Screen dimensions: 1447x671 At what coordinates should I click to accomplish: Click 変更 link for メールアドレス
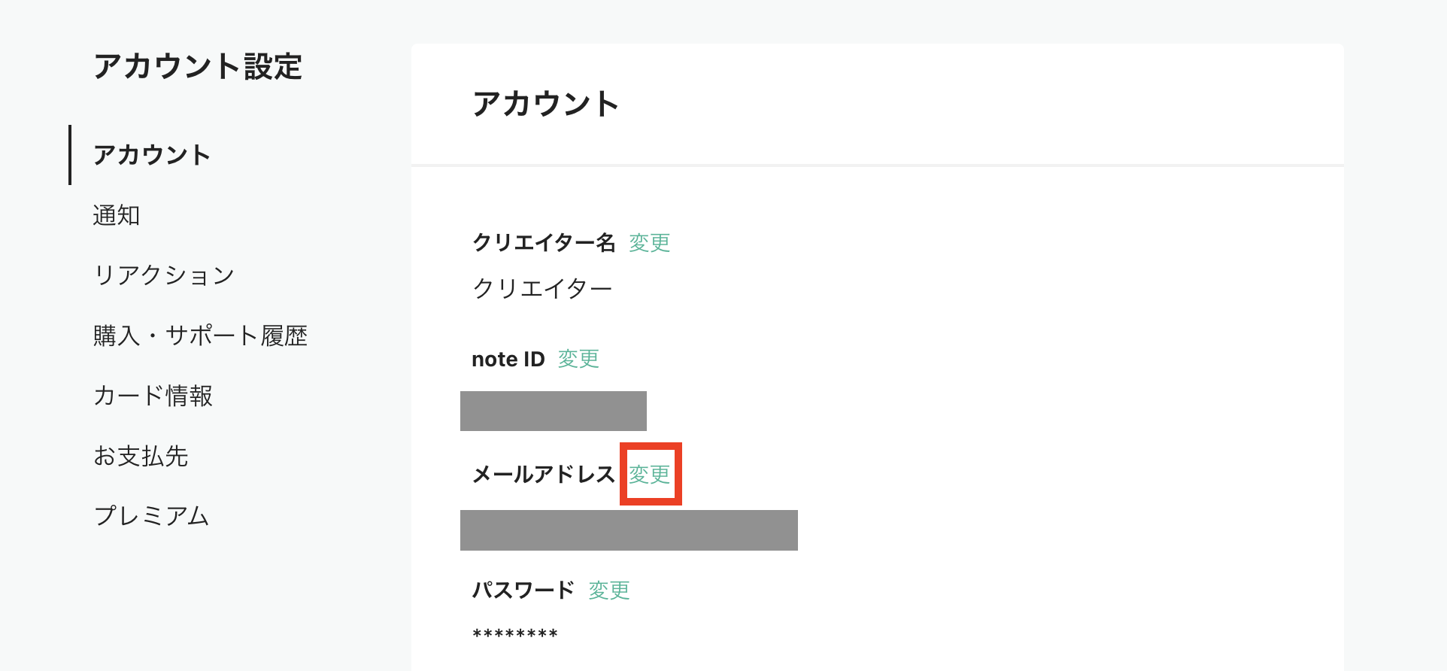650,475
